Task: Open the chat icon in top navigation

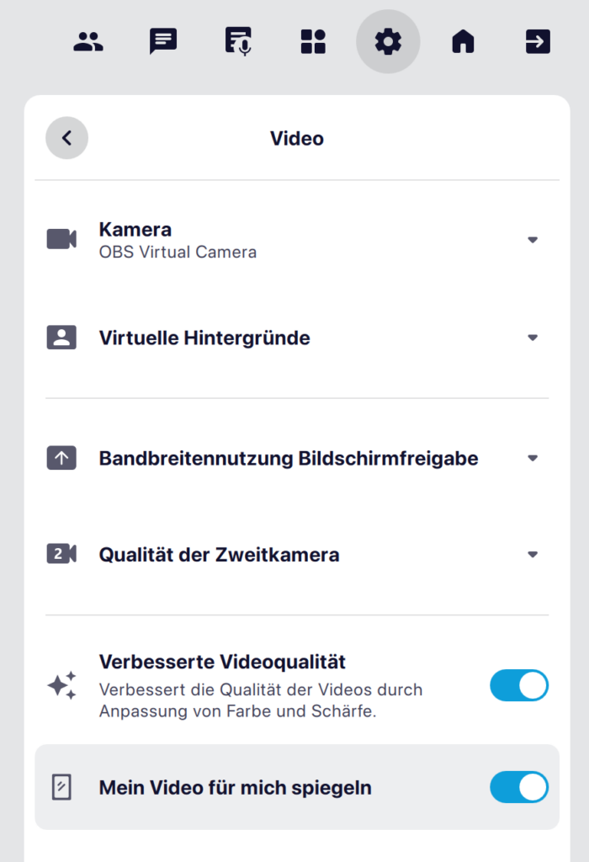Action: 162,40
